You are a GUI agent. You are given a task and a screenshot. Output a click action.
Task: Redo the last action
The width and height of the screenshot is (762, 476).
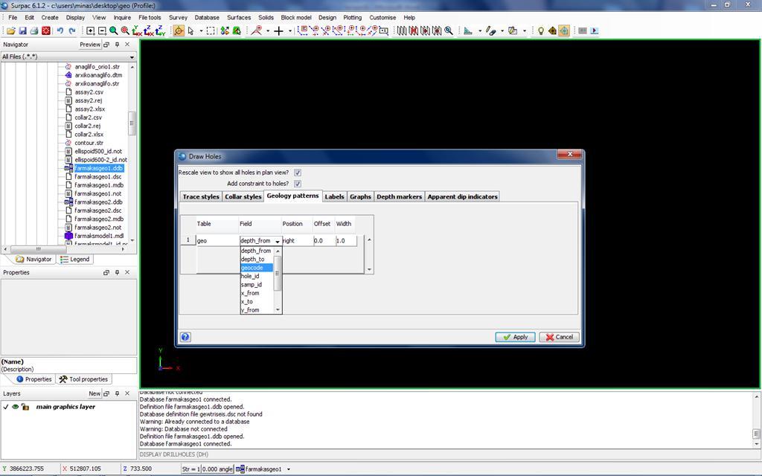coord(72,30)
